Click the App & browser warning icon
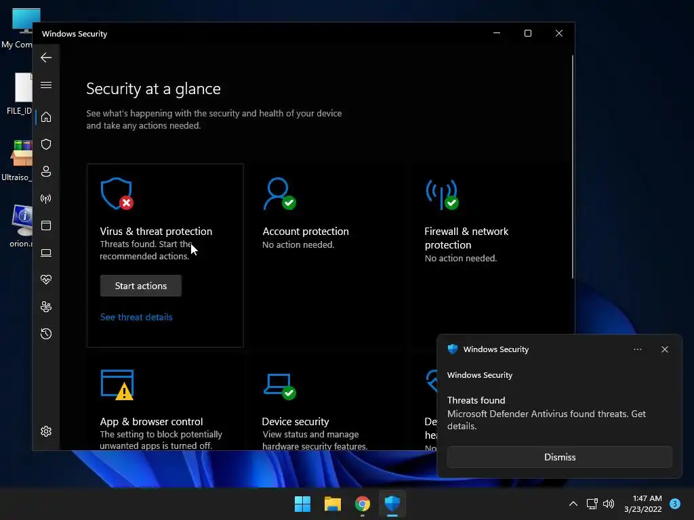This screenshot has width=694, height=520. 117,385
